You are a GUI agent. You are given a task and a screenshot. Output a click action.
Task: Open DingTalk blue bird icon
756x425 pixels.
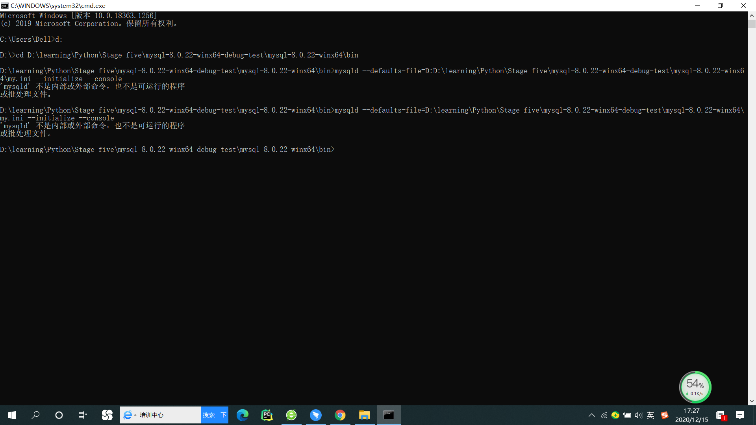(x=316, y=415)
